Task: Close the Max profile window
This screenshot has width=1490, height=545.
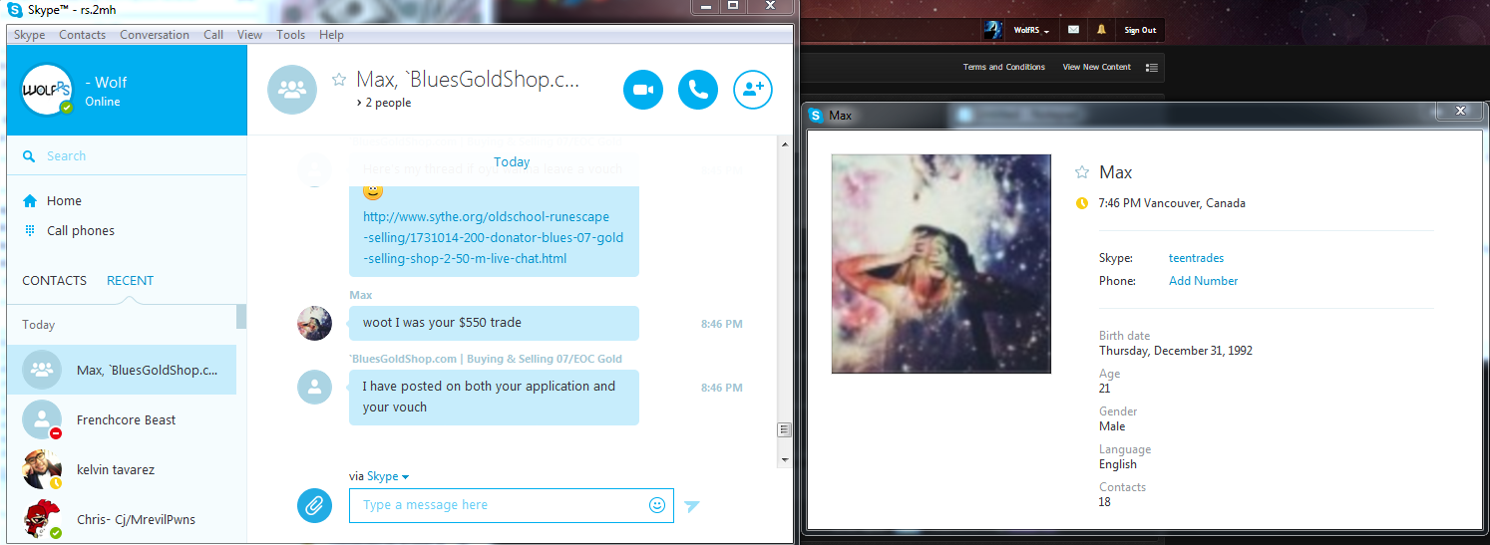Action: tap(1460, 111)
